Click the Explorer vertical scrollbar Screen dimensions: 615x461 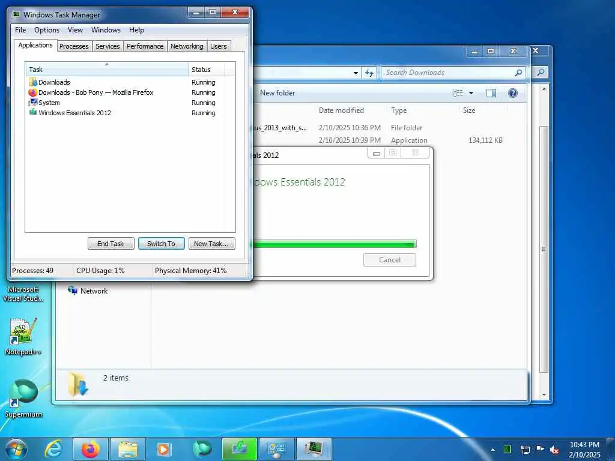coord(544,249)
